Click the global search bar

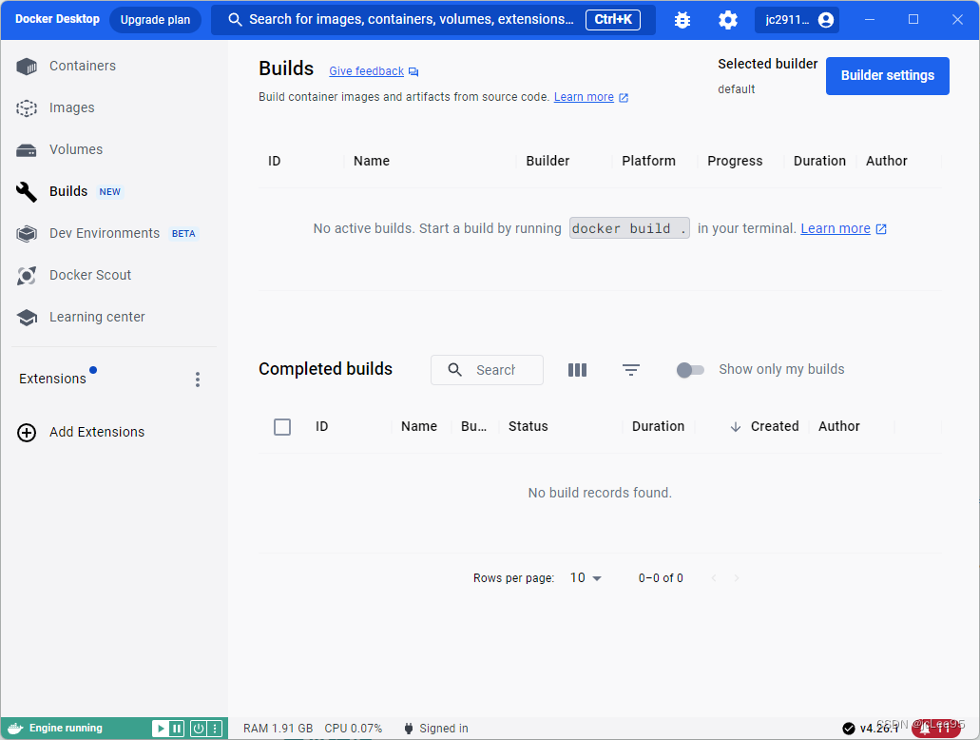[433, 20]
